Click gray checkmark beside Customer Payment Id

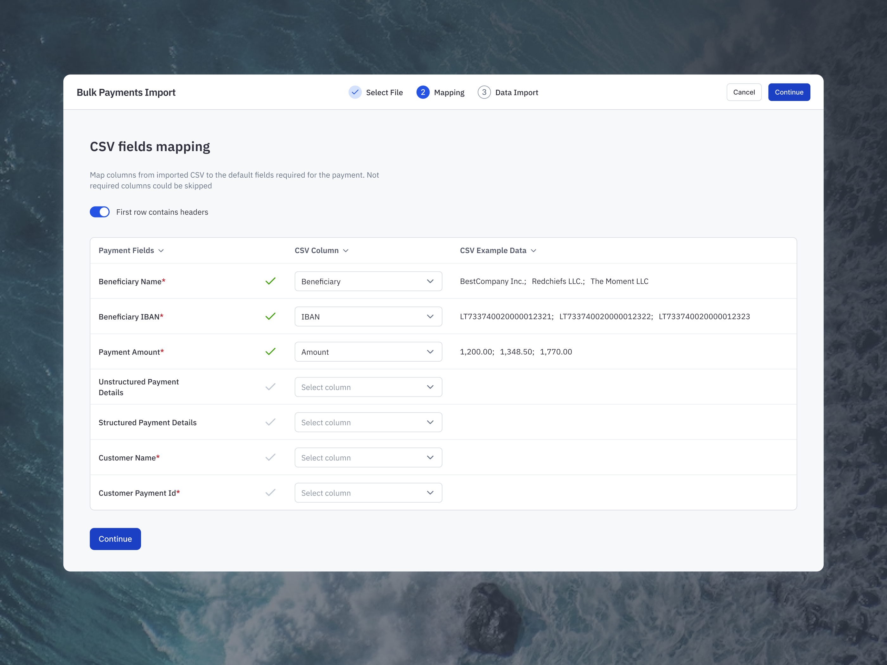tap(271, 493)
